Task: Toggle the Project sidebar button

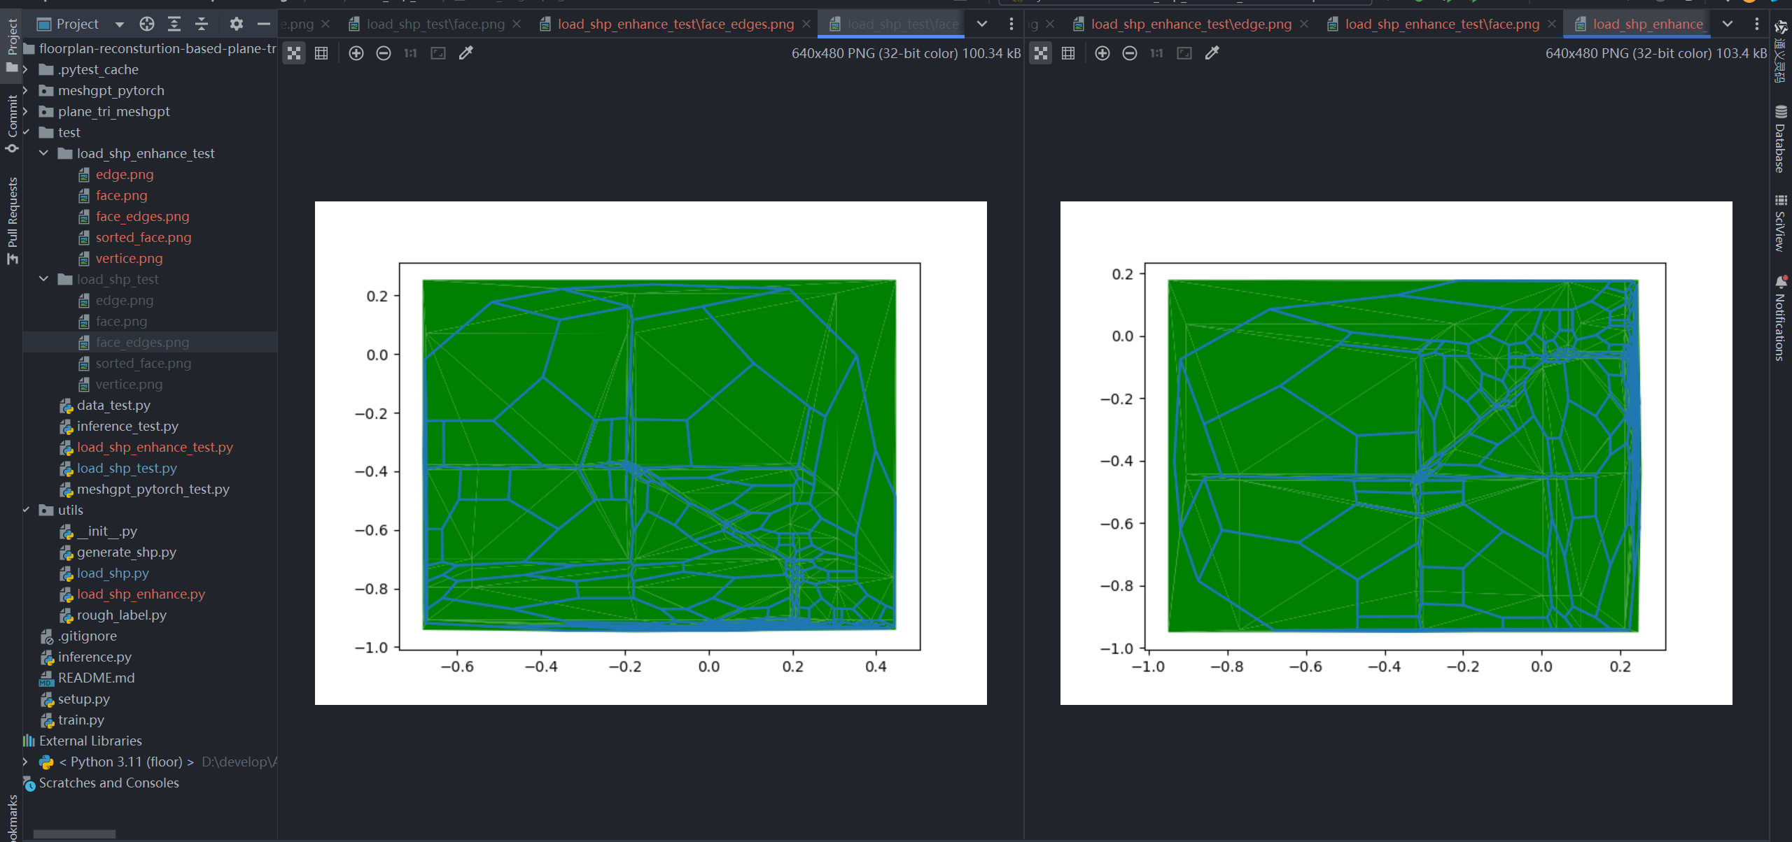Action: [12, 45]
